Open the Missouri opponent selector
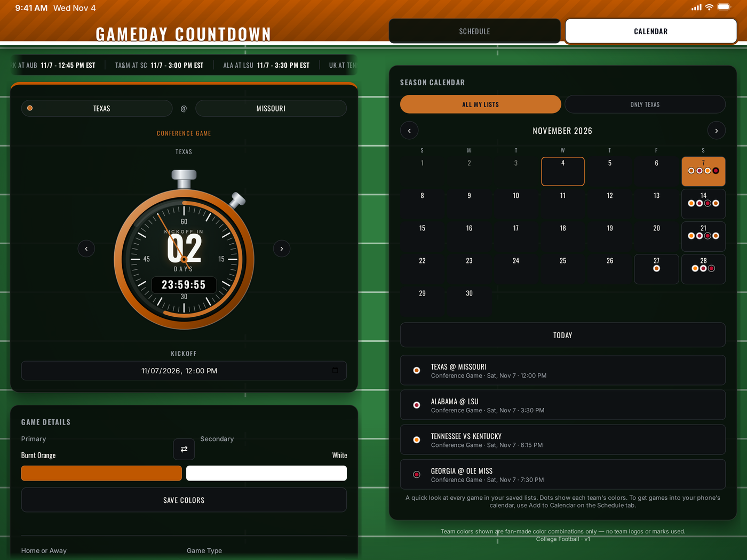The width and height of the screenshot is (747, 560). coord(271,108)
